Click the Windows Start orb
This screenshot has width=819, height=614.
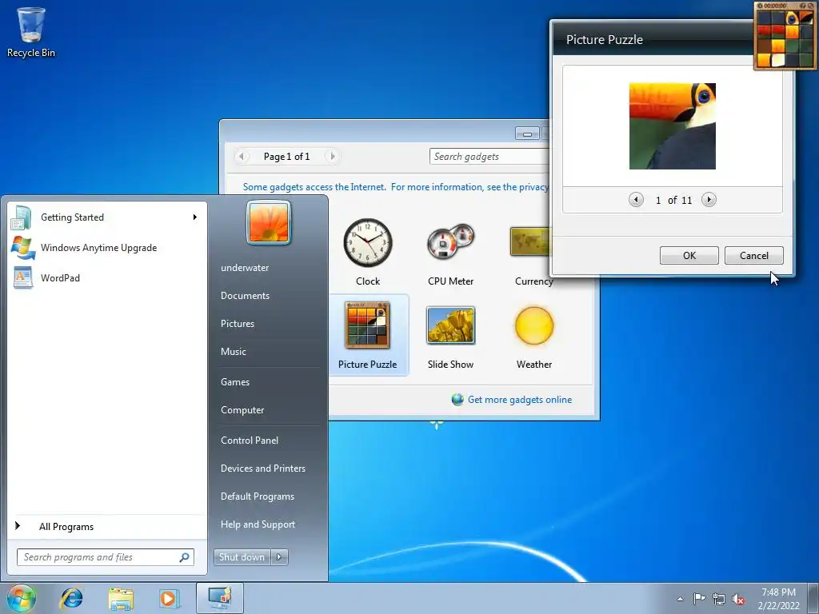click(21, 598)
